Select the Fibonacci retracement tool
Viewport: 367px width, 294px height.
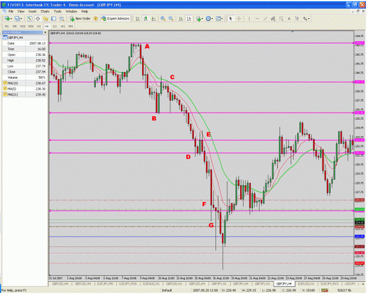tap(281, 19)
